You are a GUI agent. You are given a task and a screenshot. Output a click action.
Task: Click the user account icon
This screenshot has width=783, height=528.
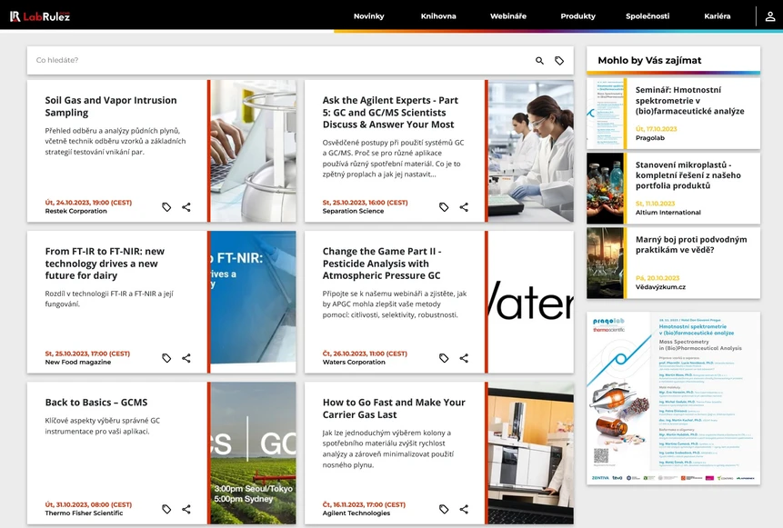[769, 16]
